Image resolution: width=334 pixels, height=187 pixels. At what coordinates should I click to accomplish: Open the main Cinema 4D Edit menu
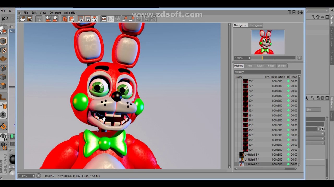pos(11,11)
